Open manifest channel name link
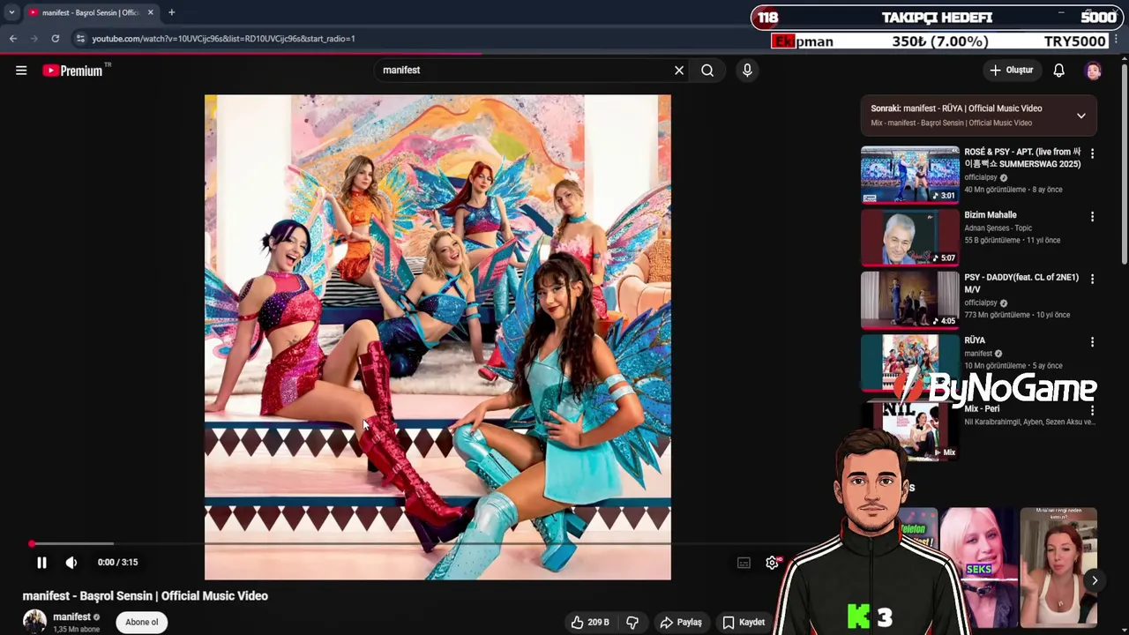The width and height of the screenshot is (1129, 635). tap(71, 616)
